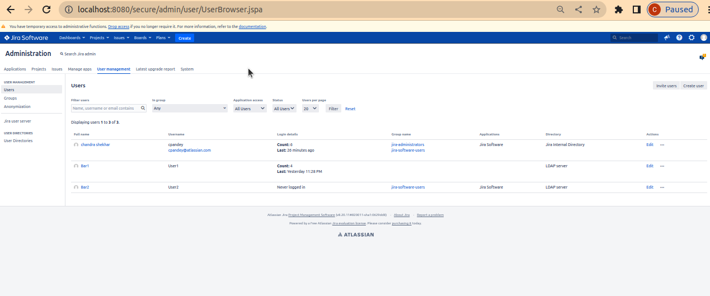The image size is (710, 296).
Task: Click the Invite users button
Action: [666, 86]
